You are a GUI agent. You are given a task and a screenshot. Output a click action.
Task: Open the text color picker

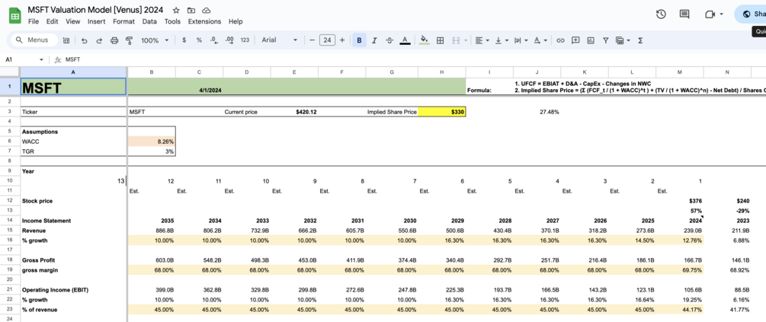(405, 40)
